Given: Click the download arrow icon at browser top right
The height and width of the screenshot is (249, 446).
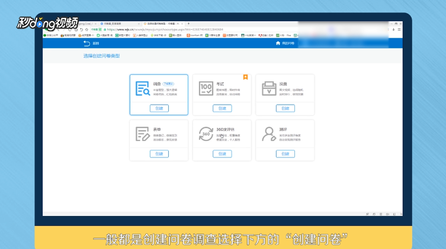Looking at the screenshot, I should (393, 30).
